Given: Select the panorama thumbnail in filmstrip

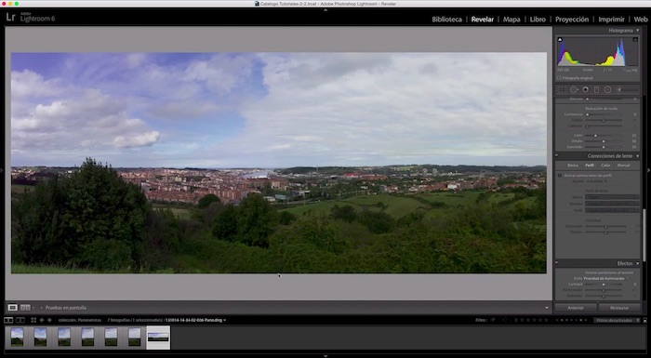Looking at the screenshot, I should [x=158, y=338].
